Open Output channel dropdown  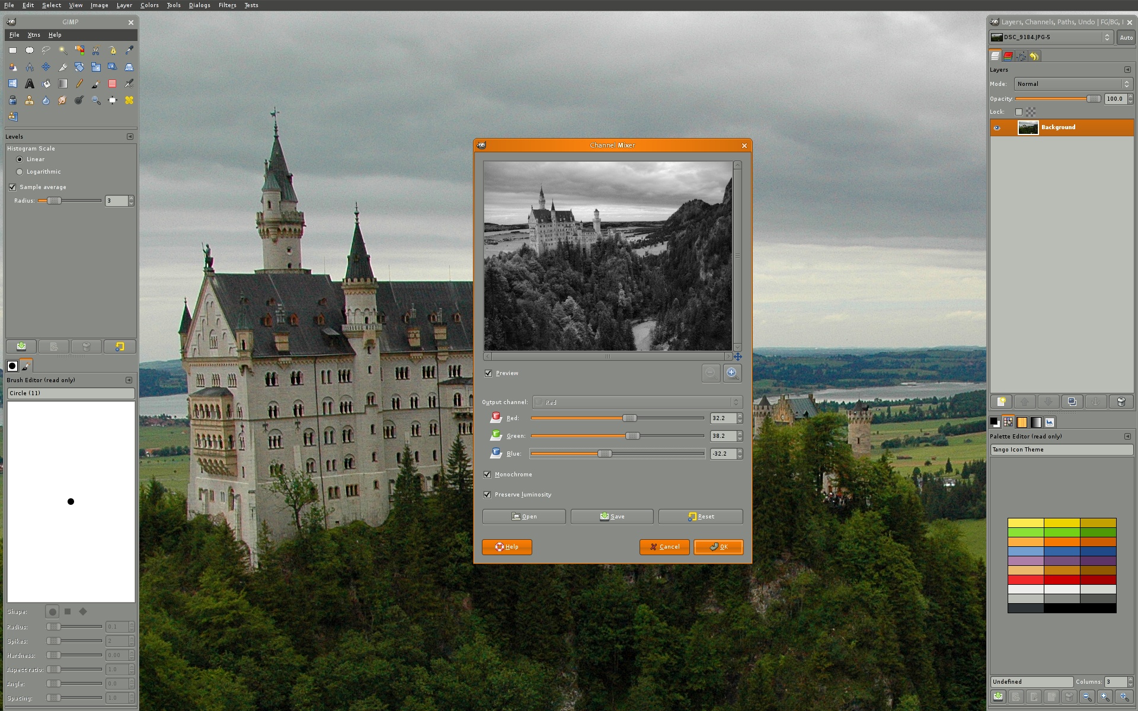[x=639, y=402]
